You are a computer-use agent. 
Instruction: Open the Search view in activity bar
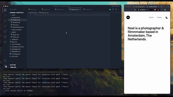tap(5, 15)
